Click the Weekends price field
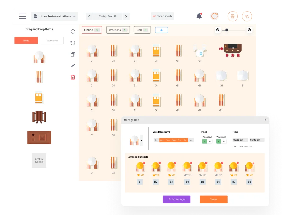282x215 pixels. click(221, 141)
